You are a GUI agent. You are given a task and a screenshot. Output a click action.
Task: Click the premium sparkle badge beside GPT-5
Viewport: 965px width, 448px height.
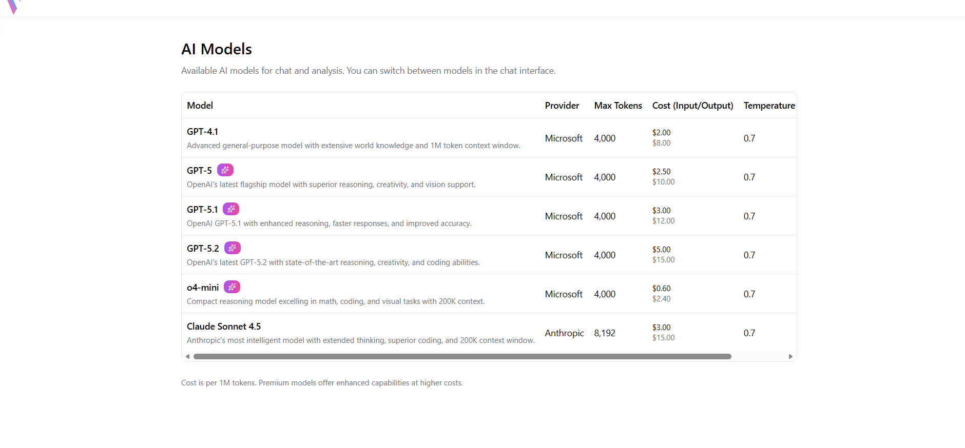tap(225, 170)
